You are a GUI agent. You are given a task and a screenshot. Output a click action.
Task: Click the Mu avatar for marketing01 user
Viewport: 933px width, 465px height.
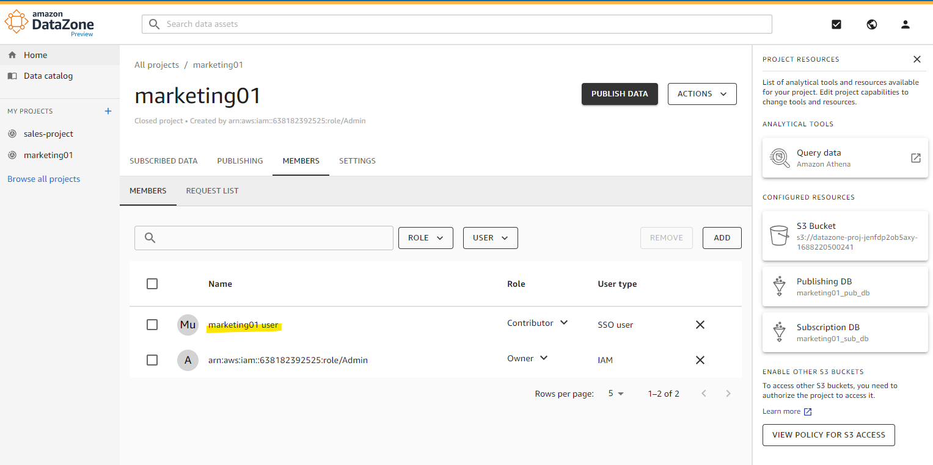[x=188, y=325]
